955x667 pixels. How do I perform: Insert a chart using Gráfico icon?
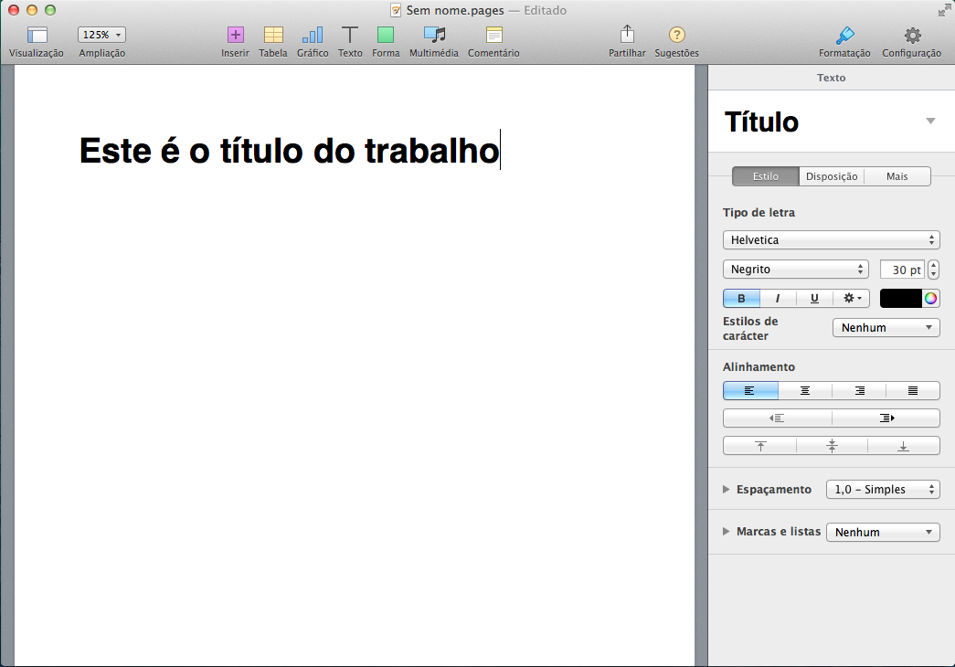313,36
